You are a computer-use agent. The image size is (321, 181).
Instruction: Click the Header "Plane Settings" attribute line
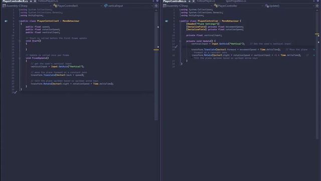coord(203,24)
